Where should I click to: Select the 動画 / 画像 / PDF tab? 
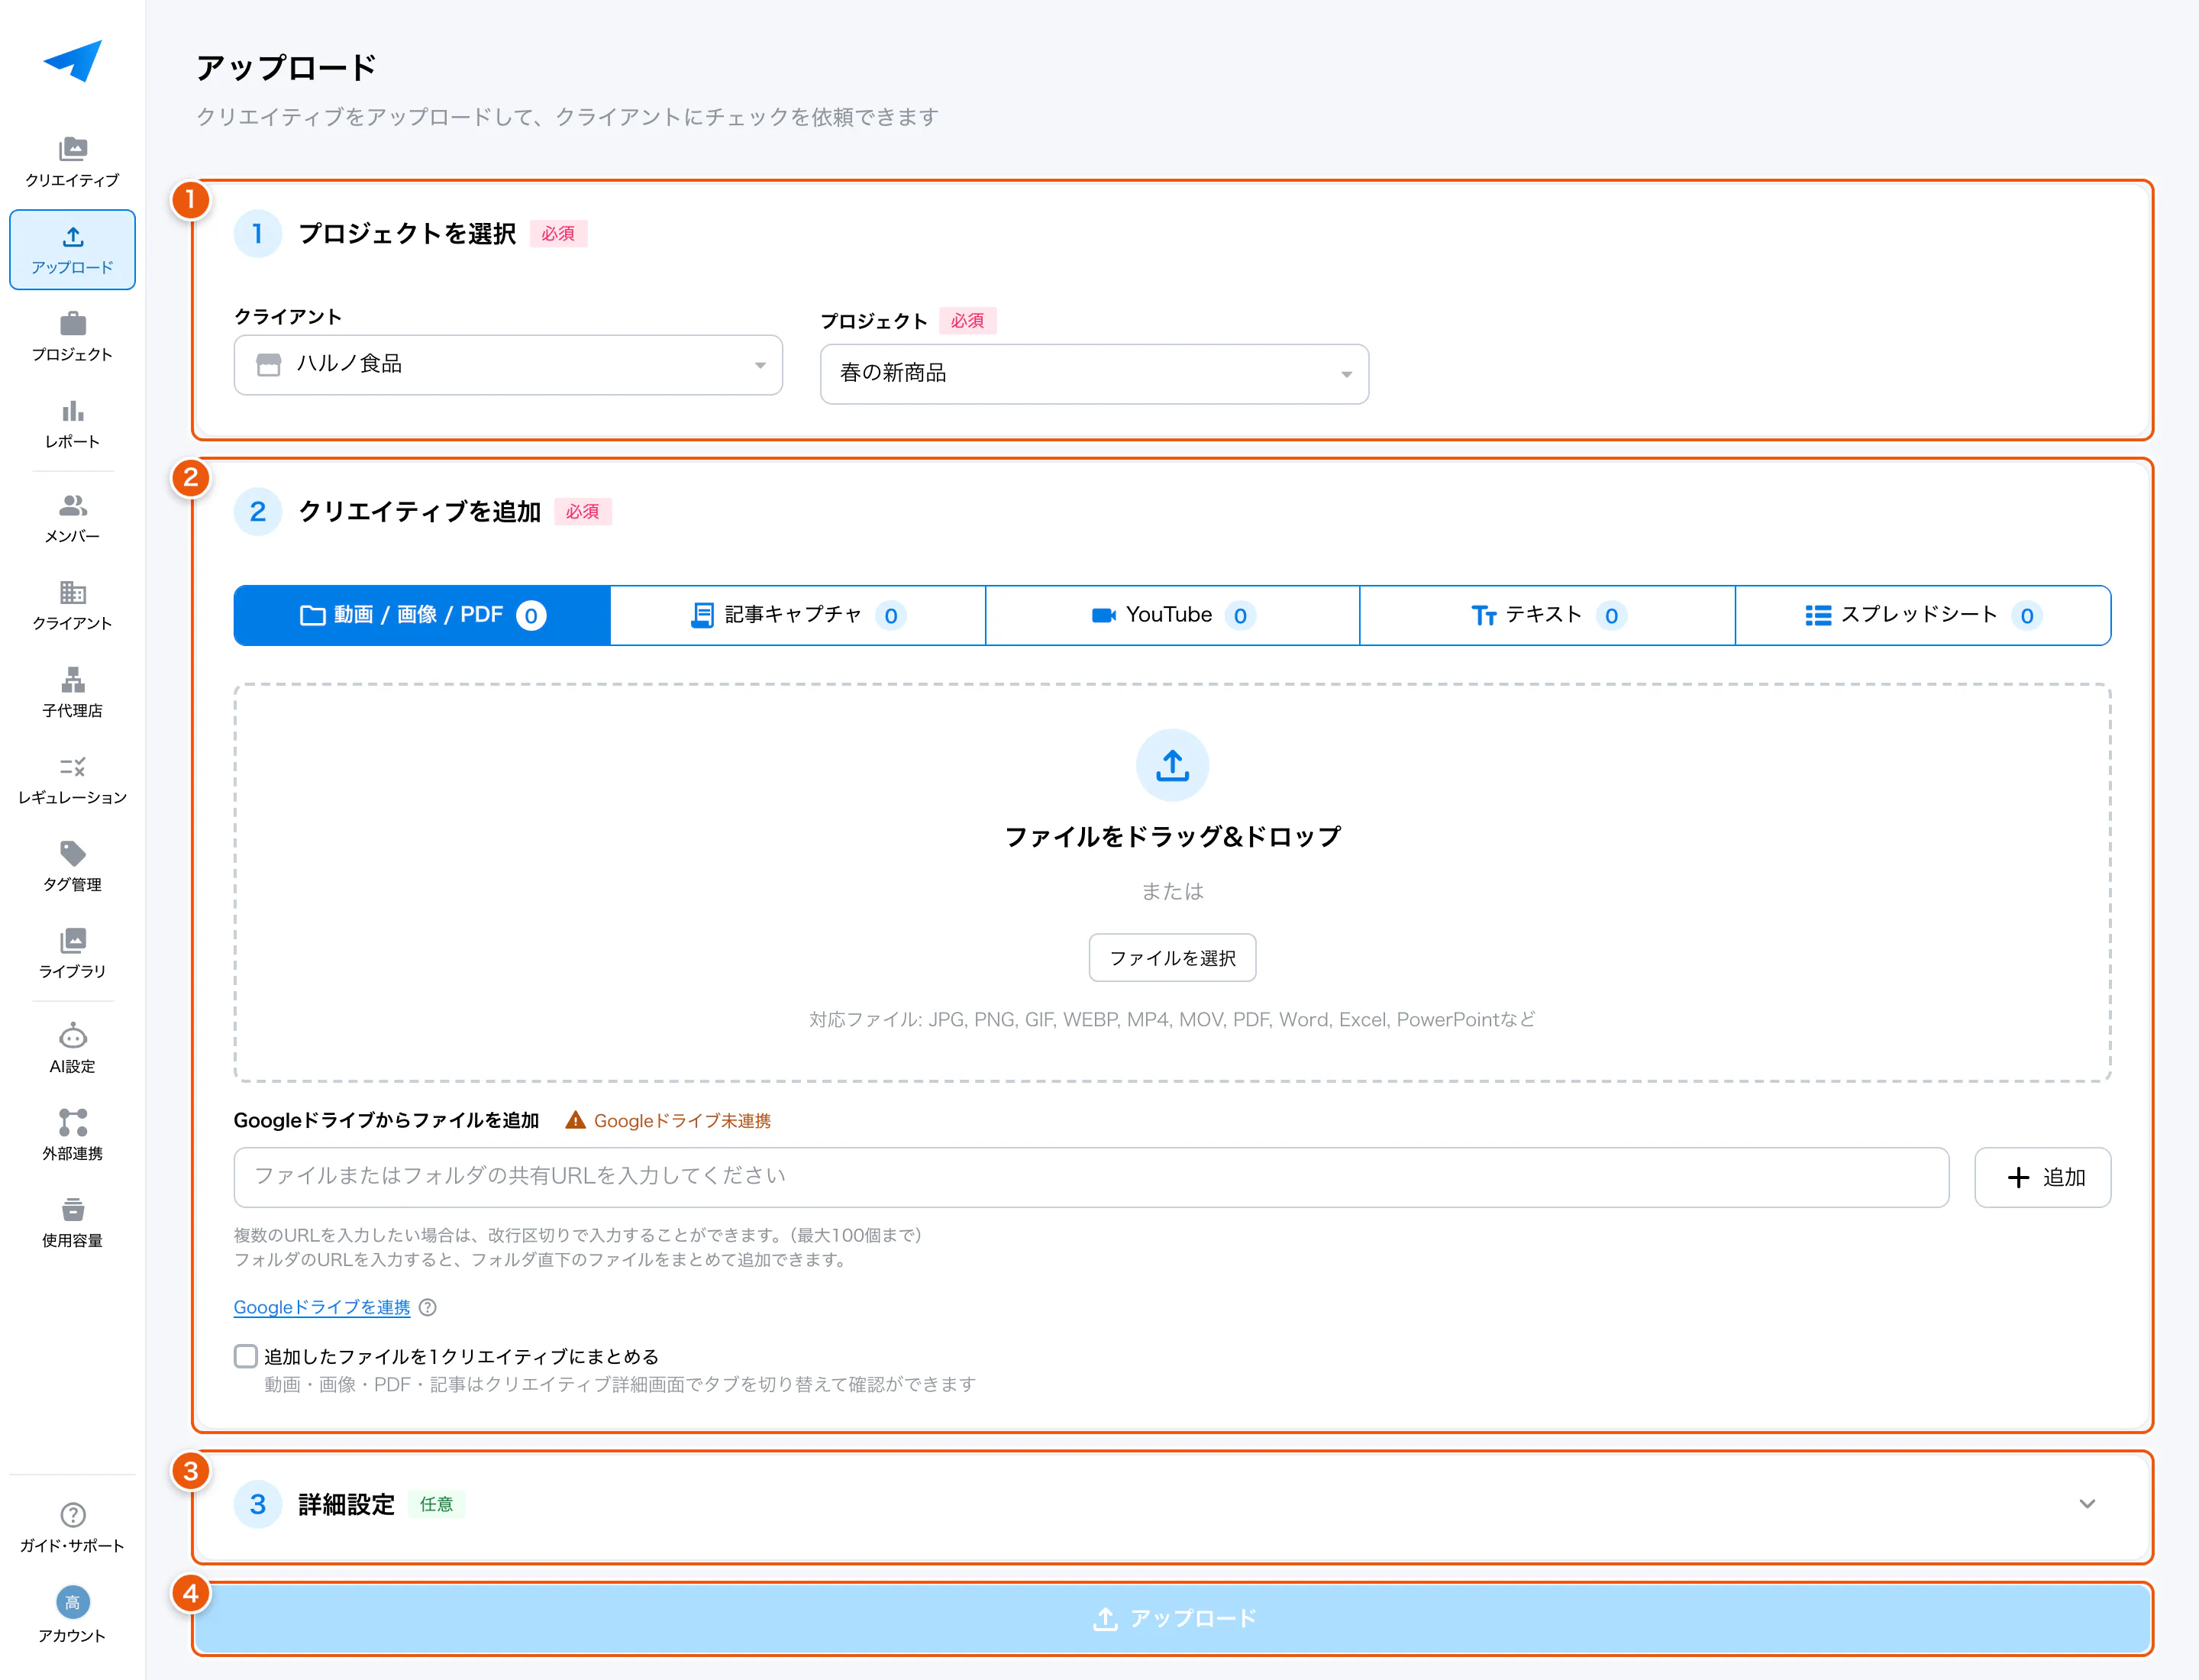[422, 615]
